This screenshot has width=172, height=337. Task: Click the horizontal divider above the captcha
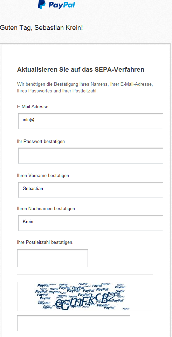(85, 274)
